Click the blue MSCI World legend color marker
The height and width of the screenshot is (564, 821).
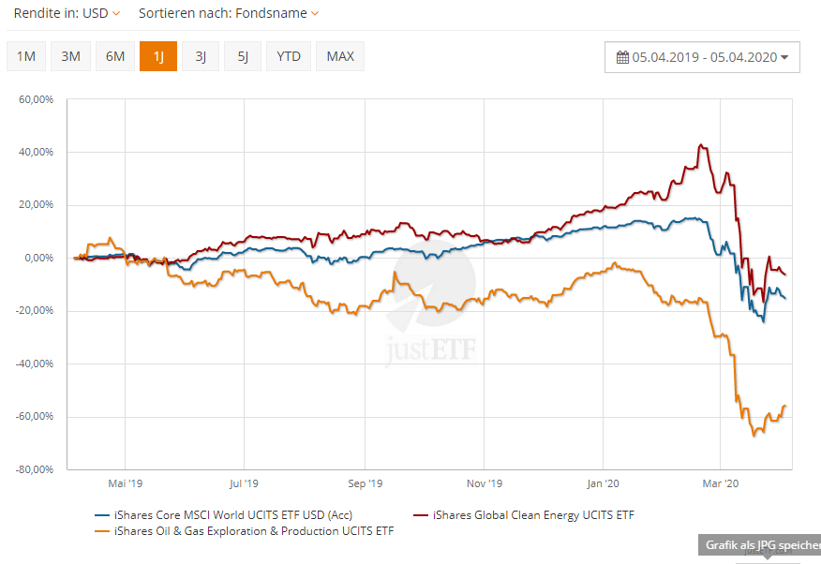pos(102,514)
